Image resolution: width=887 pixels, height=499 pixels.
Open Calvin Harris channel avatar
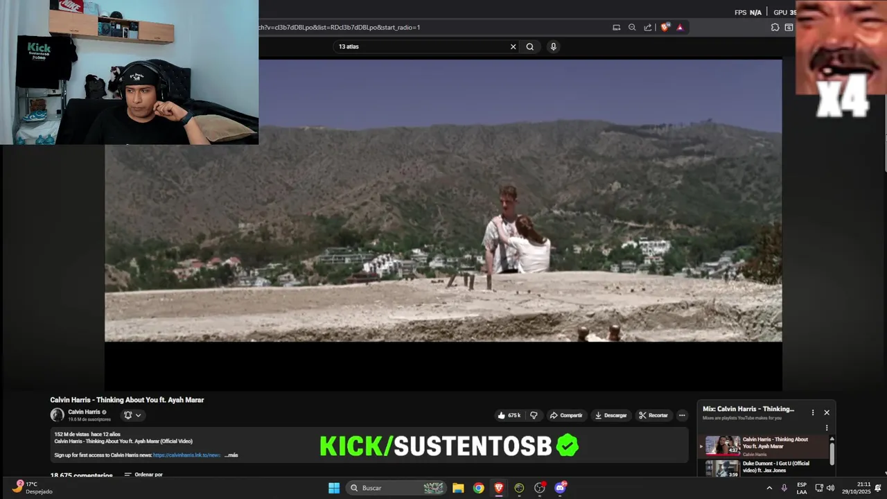click(x=57, y=415)
